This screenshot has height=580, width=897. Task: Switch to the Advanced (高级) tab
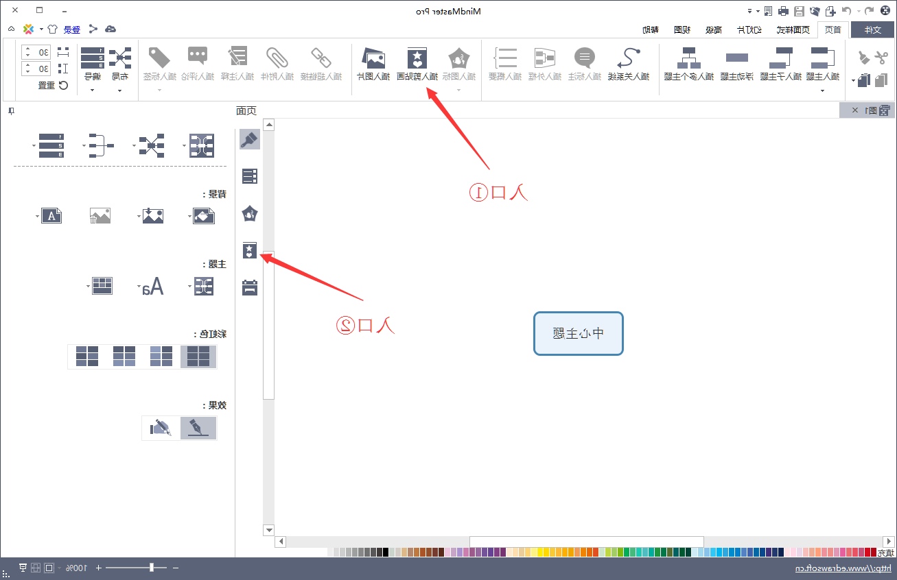click(x=714, y=29)
